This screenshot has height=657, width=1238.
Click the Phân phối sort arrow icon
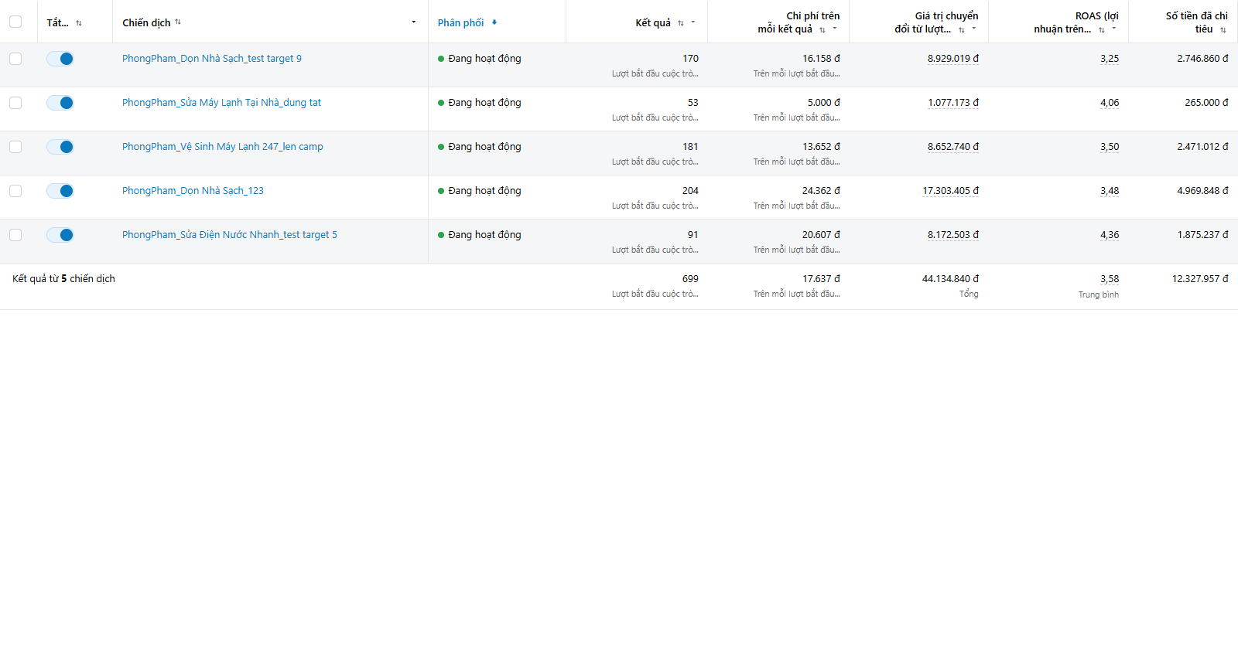coord(494,22)
